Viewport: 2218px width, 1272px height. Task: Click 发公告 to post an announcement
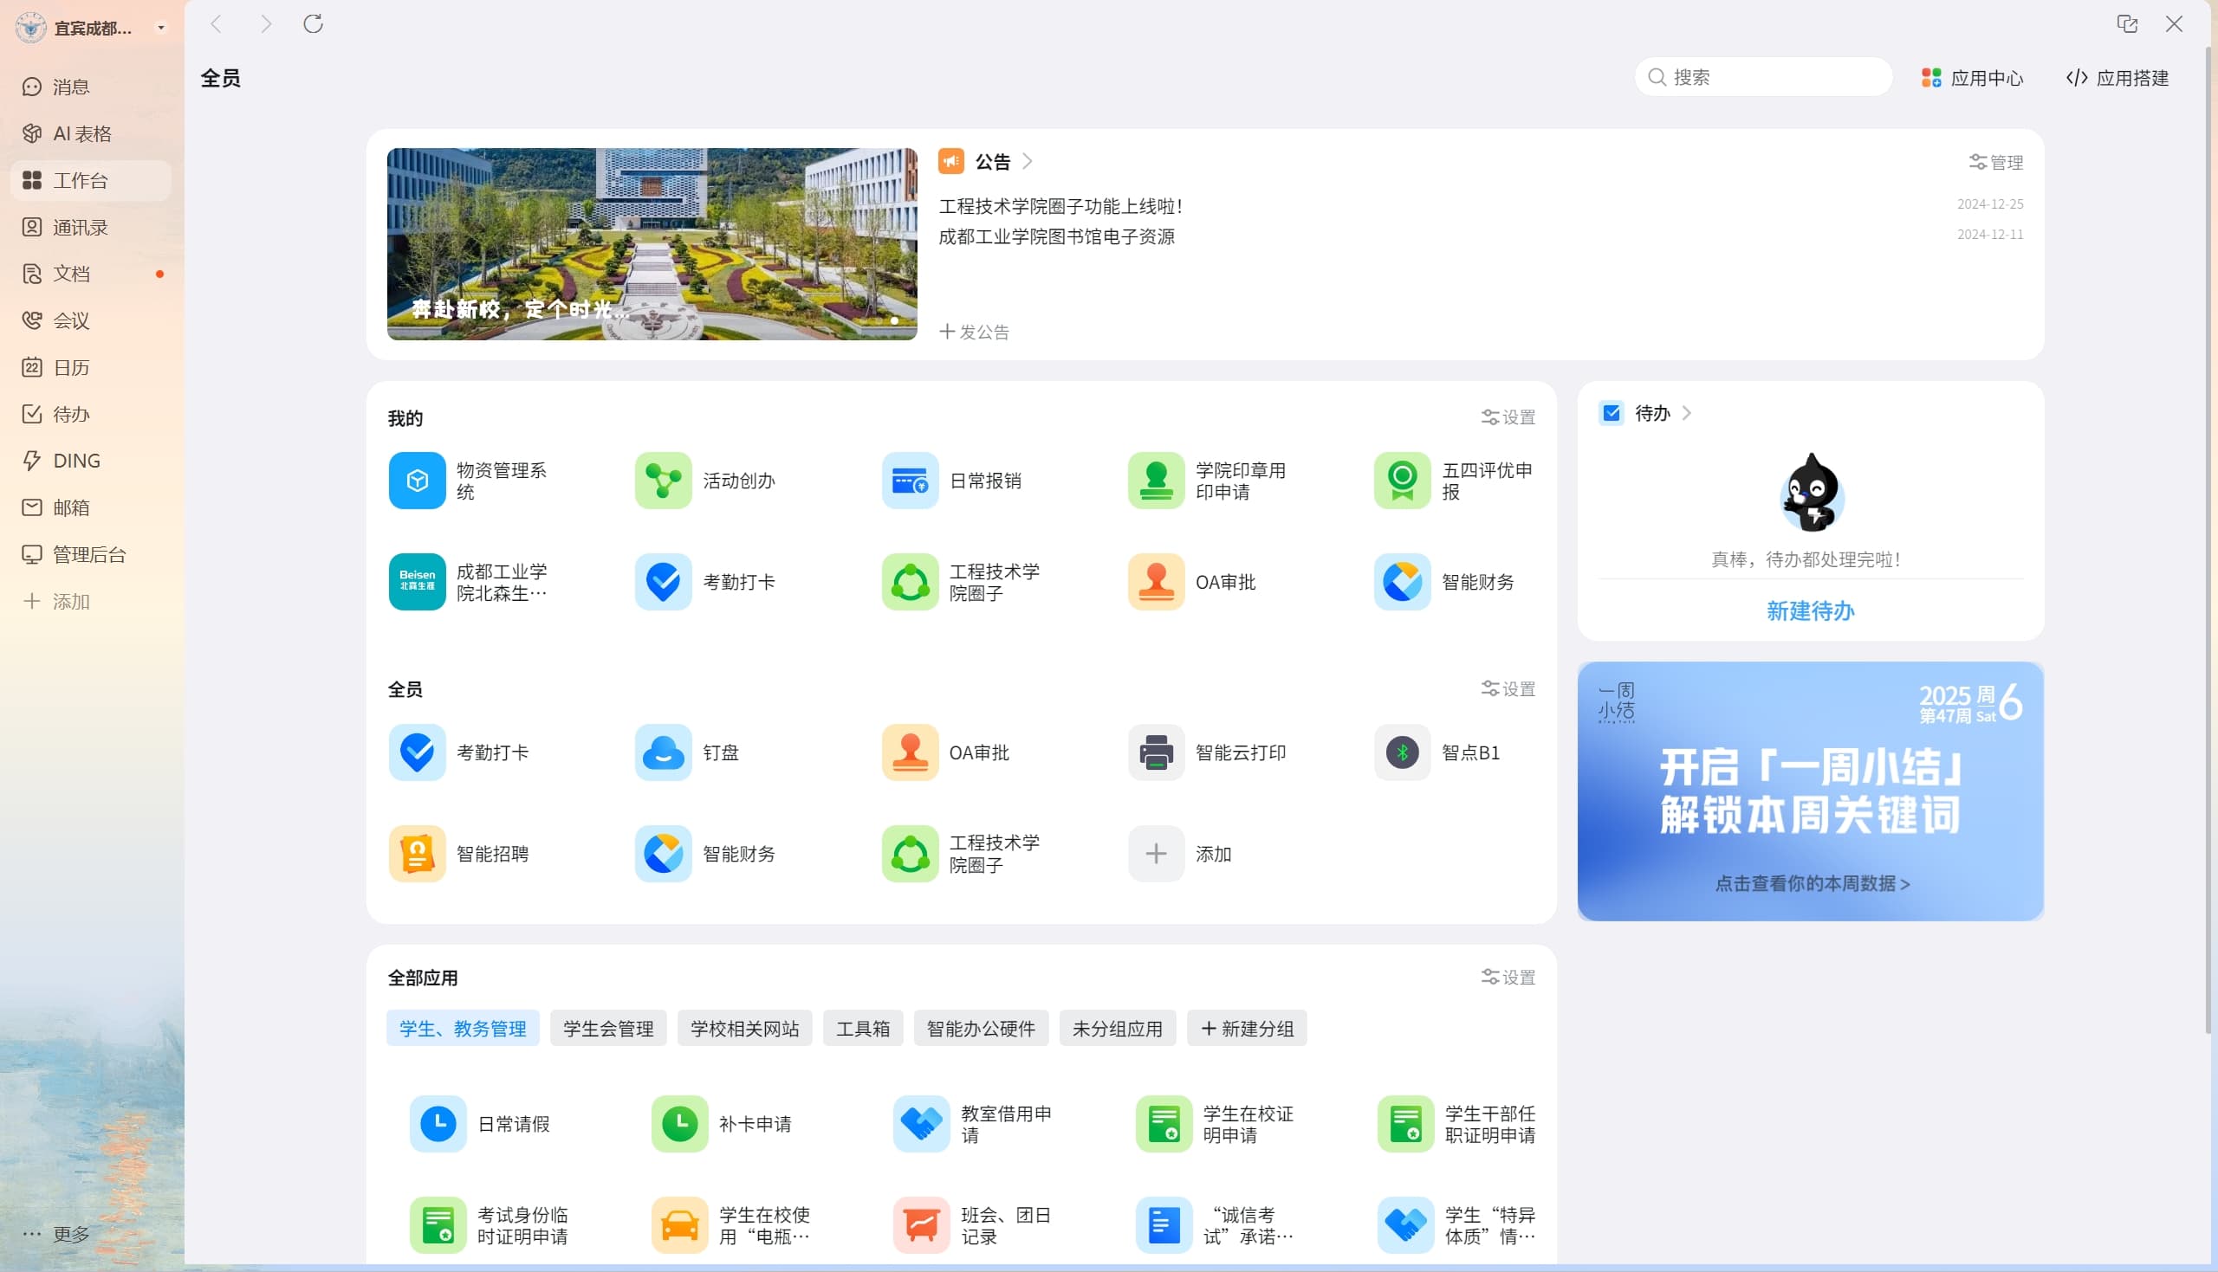tap(974, 331)
